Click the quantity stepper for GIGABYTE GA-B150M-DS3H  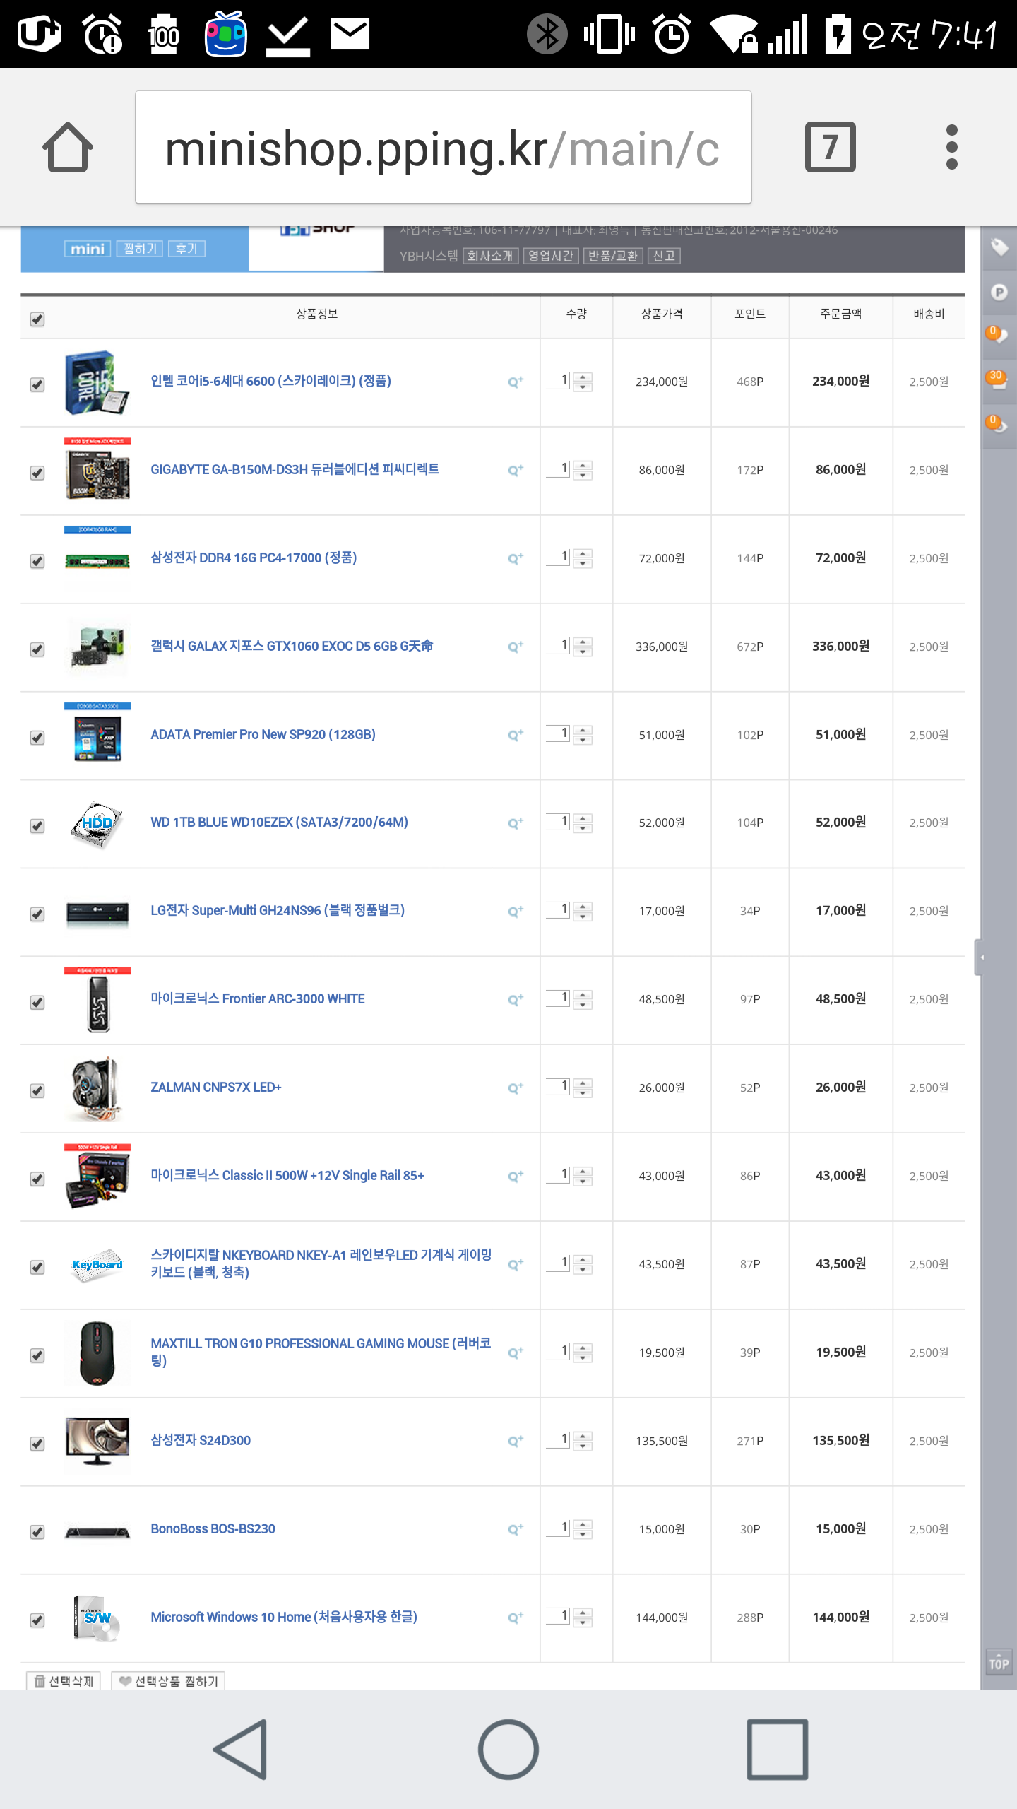583,470
